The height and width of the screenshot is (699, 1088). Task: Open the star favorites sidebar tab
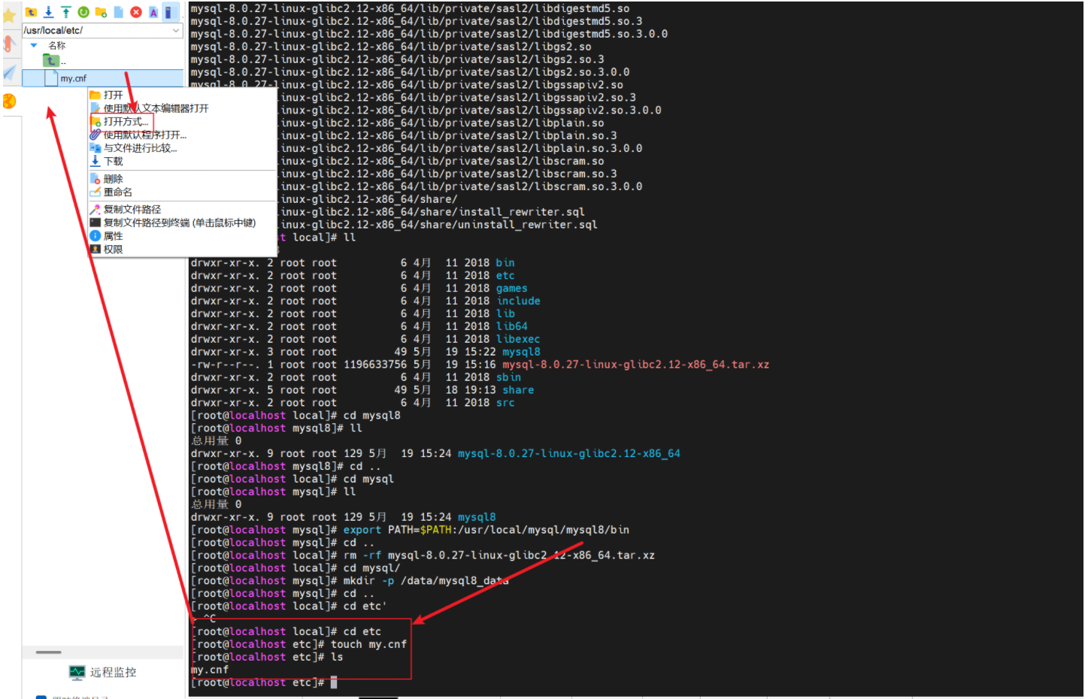pos(9,16)
